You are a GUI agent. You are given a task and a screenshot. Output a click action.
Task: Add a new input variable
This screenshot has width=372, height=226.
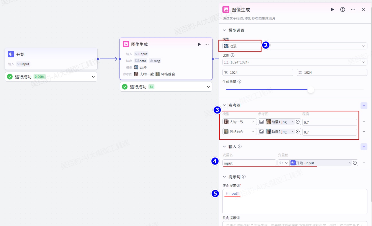[x=364, y=147]
